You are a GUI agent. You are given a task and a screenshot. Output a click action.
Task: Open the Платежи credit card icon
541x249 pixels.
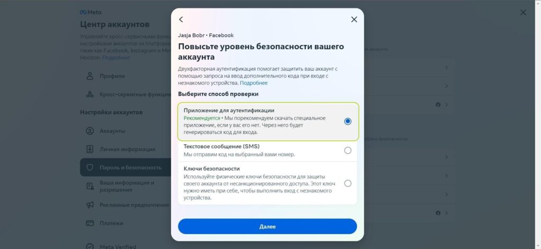point(90,223)
